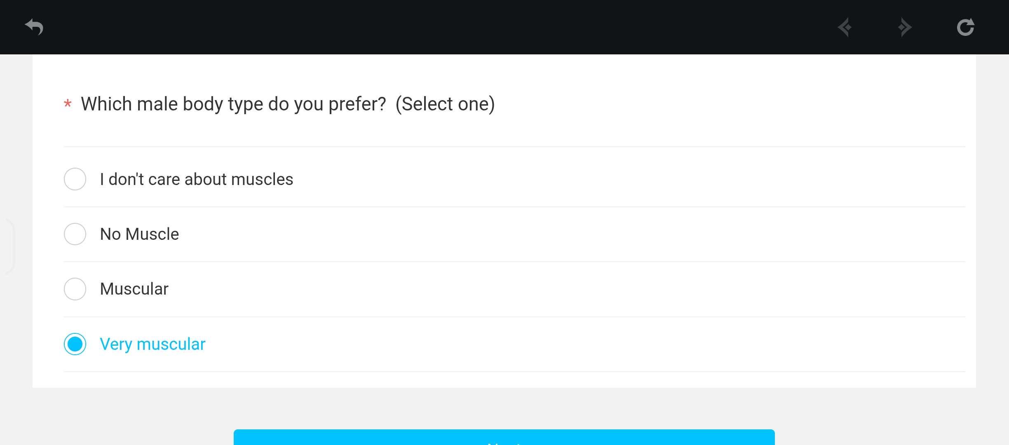Go to previous page using left navigation arrow
The width and height of the screenshot is (1009, 445).
click(x=845, y=28)
